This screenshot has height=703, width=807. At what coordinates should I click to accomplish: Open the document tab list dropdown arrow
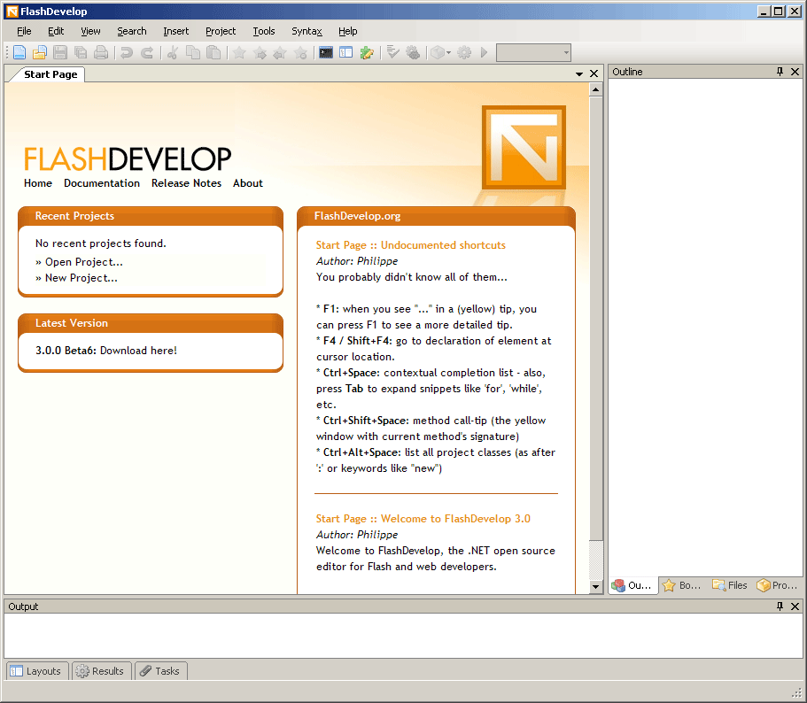tap(579, 74)
